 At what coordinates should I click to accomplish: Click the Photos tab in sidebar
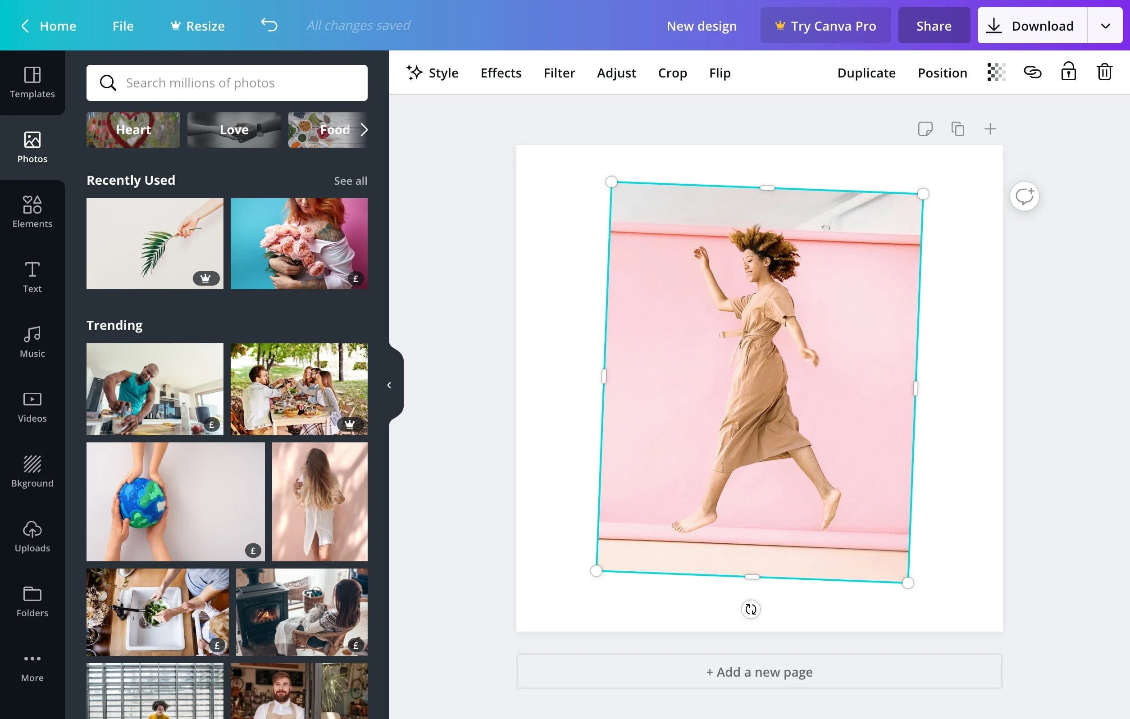(x=32, y=146)
